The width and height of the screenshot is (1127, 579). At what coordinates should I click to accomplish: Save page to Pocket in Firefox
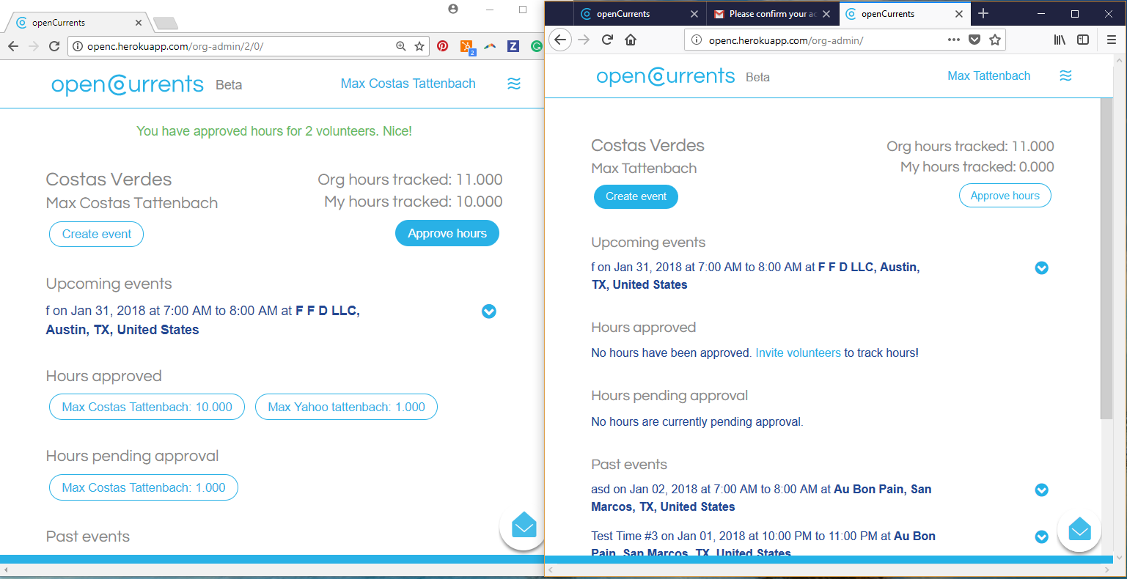pyautogui.click(x=974, y=40)
